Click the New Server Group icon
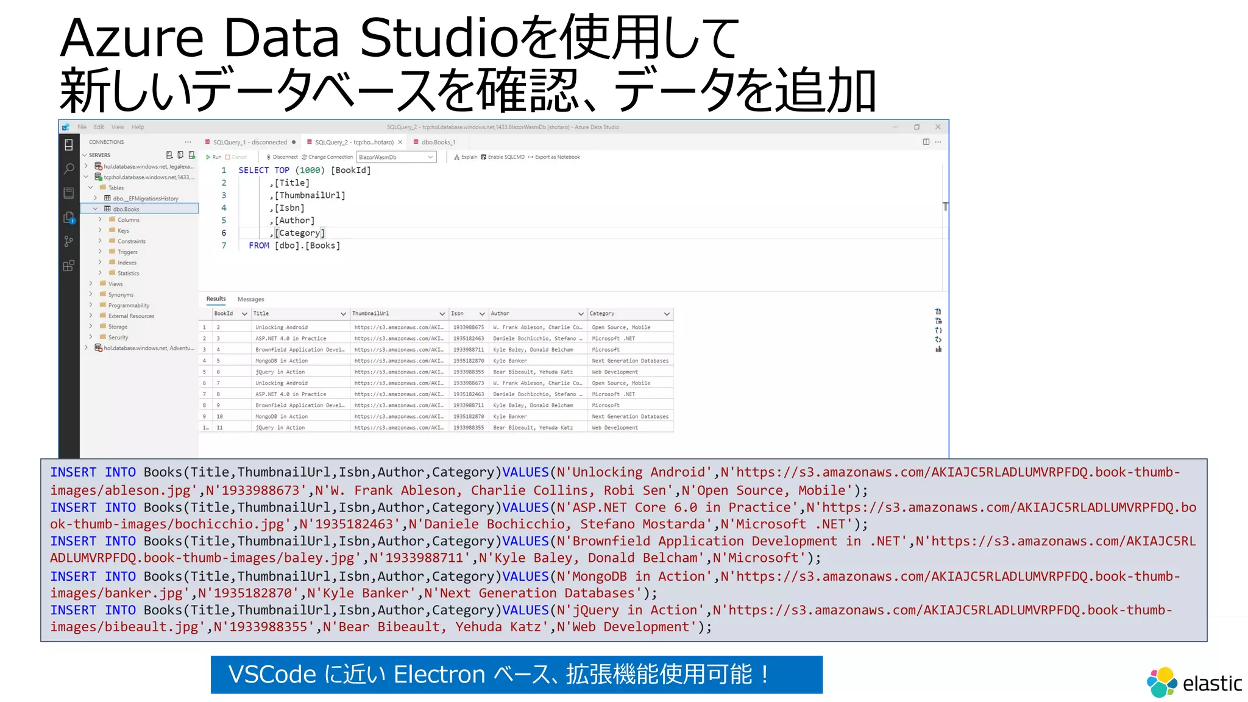Viewport: 1248px width, 702px height. [180, 155]
